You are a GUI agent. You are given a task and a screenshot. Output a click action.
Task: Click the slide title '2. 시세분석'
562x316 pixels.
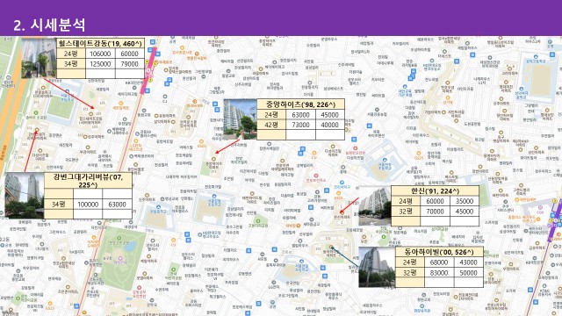point(49,25)
